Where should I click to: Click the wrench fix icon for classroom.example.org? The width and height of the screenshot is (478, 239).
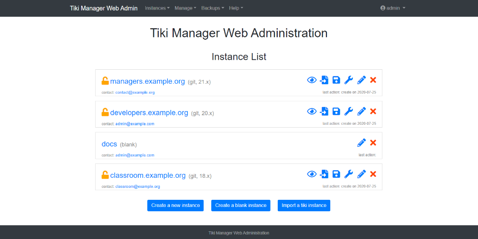coord(348,174)
